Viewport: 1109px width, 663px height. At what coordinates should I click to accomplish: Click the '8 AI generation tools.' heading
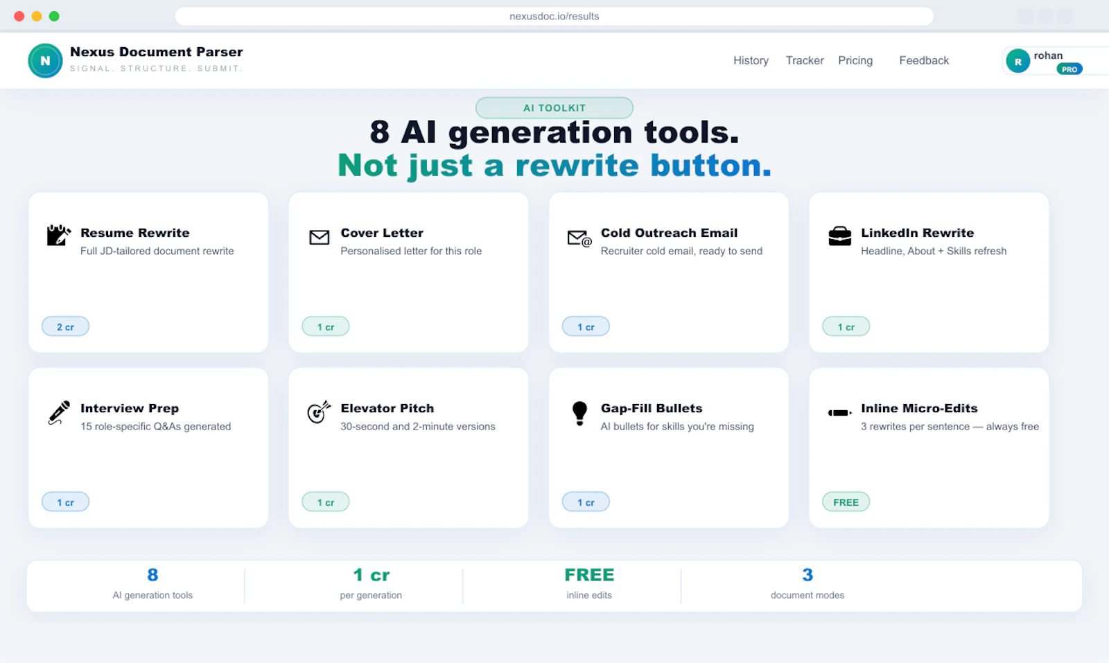tap(554, 132)
